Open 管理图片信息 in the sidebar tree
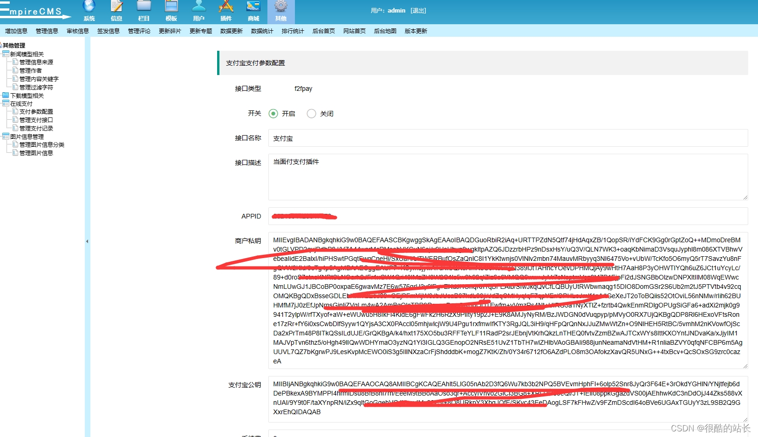Viewport: 758px width, 437px height. pos(36,153)
